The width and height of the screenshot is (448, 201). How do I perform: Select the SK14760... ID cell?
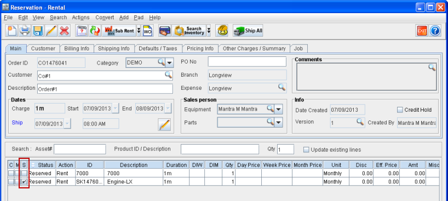90,182
